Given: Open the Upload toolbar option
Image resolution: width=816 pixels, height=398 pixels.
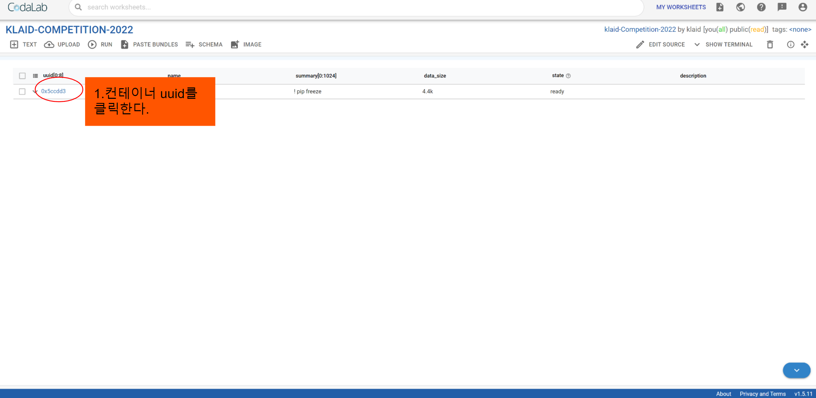Looking at the screenshot, I should [62, 44].
